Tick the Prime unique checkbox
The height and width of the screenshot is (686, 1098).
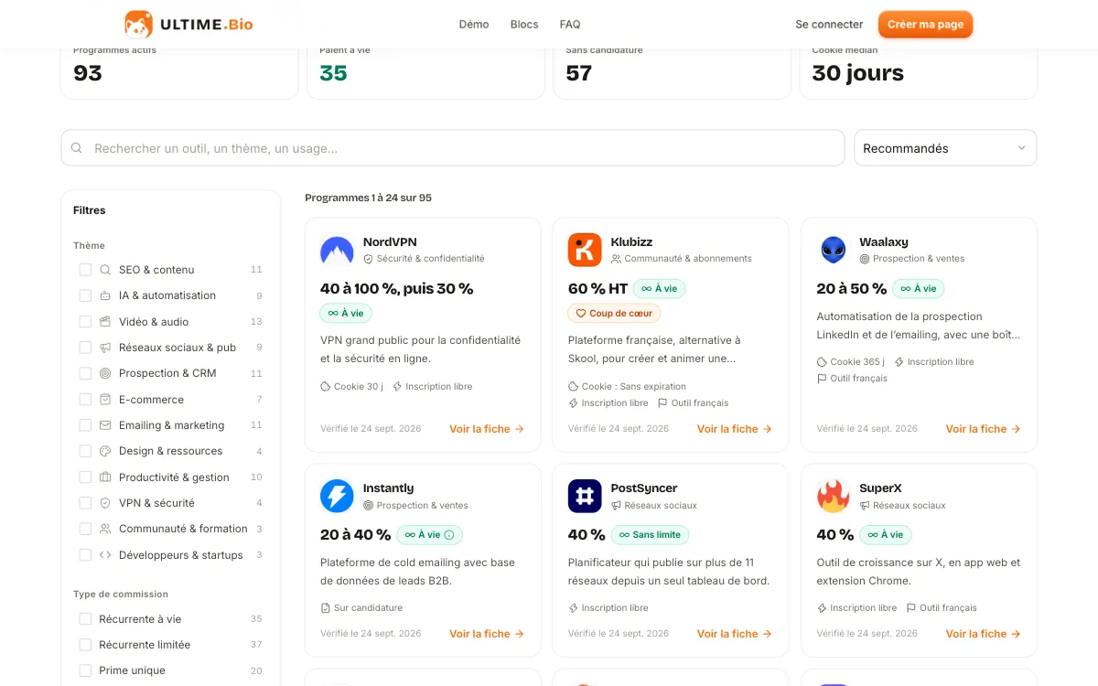85,670
